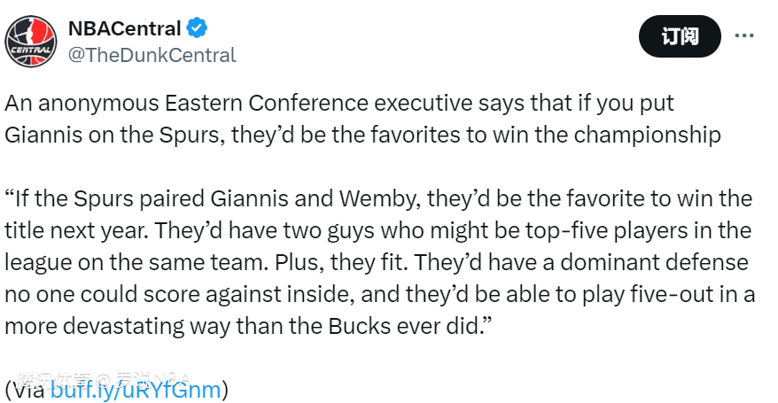This screenshot has height=403, width=778.
Task: Click the NBACentral display name
Action: [124, 28]
